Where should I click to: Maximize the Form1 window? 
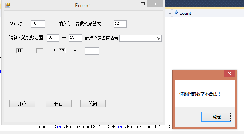[x=143, y=4]
